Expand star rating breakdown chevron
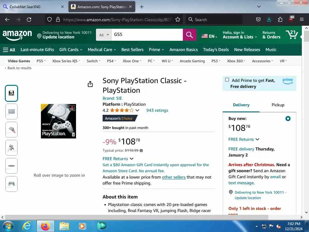The height and width of the screenshot is (232, 309). 137,110
